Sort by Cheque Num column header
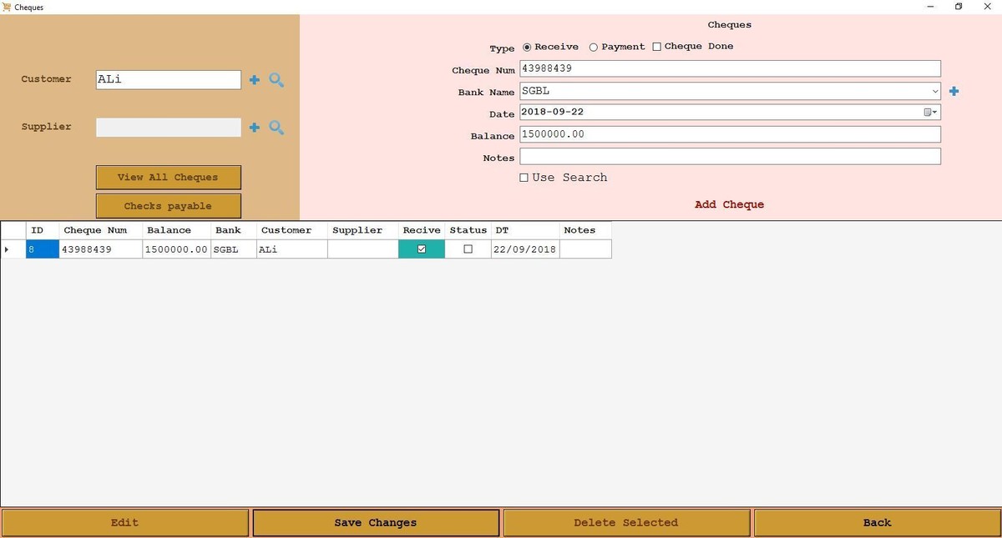This screenshot has height=538, width=1002. point(95,230)
